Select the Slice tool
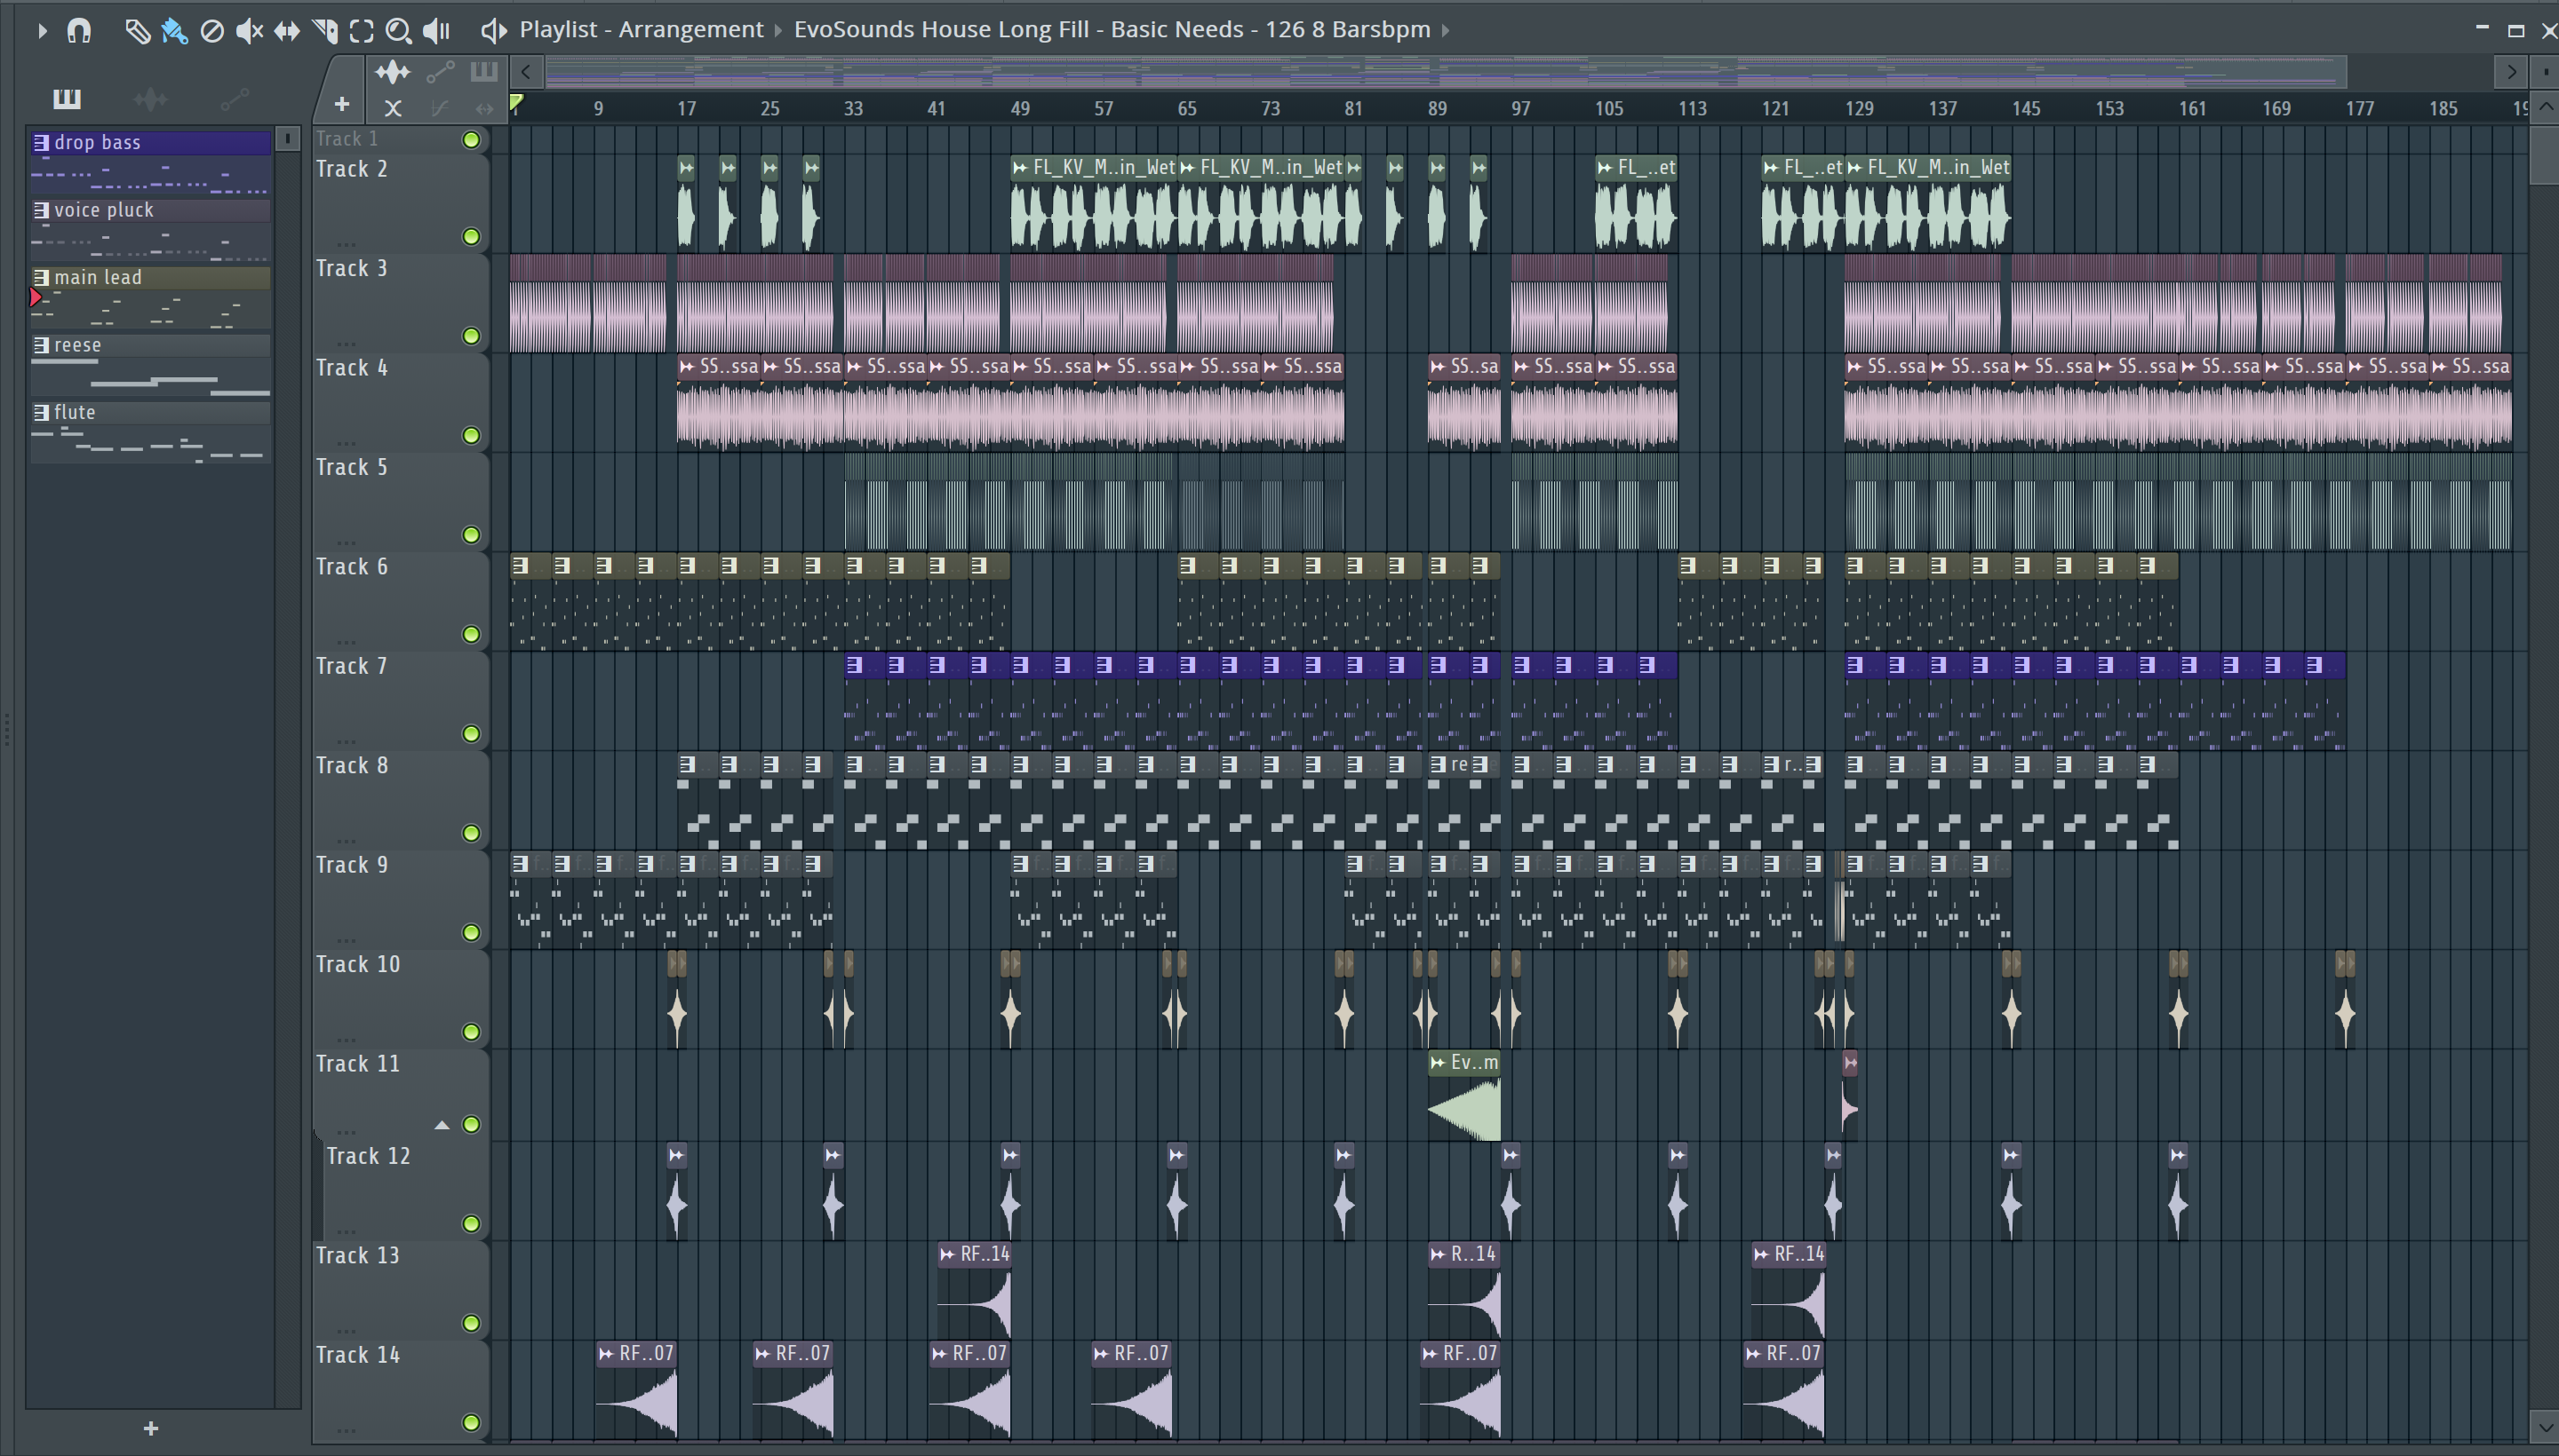The width and height of the screenshot is (2559, 1456). click(324, 31)
